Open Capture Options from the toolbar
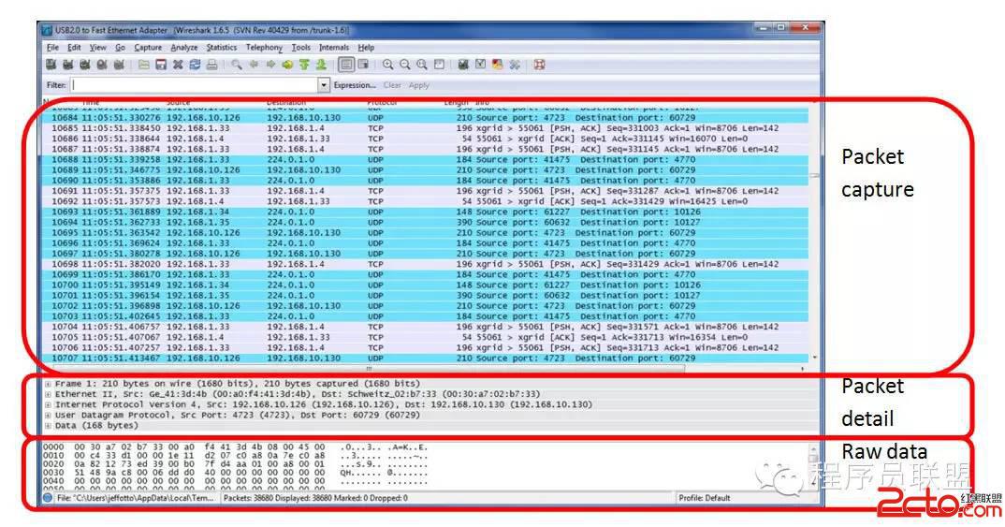Screen dimensions: 1005x527 (68, 65)
